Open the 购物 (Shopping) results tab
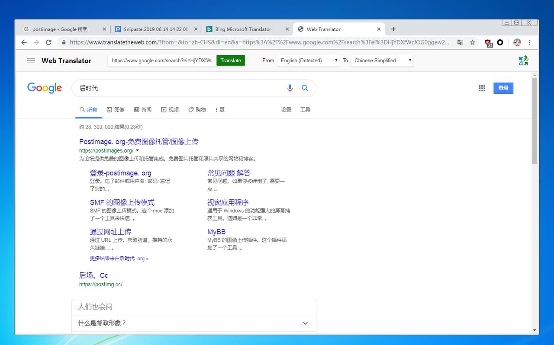The image size is (554, 345). tap(197, 110)
